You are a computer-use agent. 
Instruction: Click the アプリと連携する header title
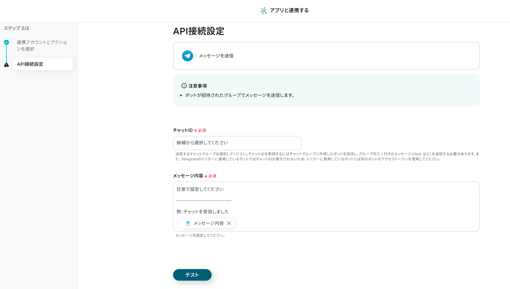[289, 11]
